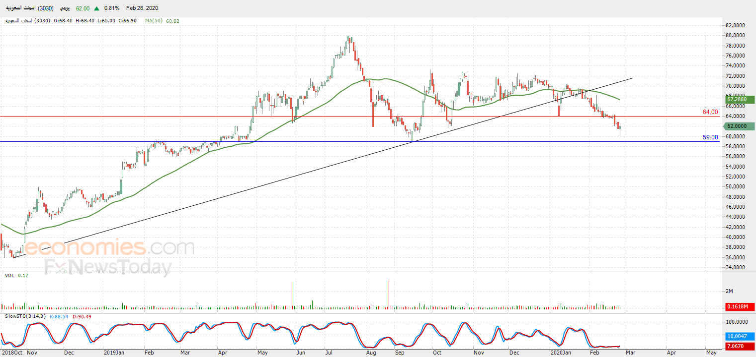Click the Jun time axis label
The width and height of the screenshot is (756, 357).
pyautogui.click(x=300, y=353)
